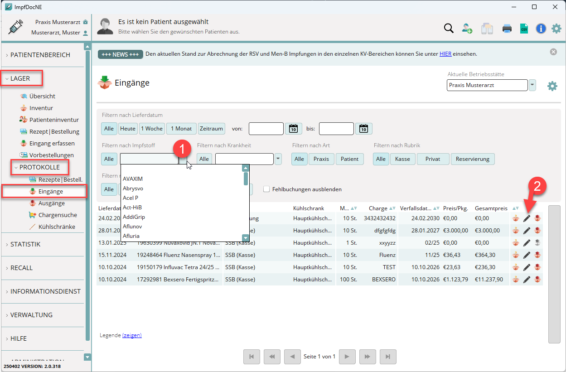
Task: Click the gear beside the Betriebsstätte selector
Action: coord(552,86)
